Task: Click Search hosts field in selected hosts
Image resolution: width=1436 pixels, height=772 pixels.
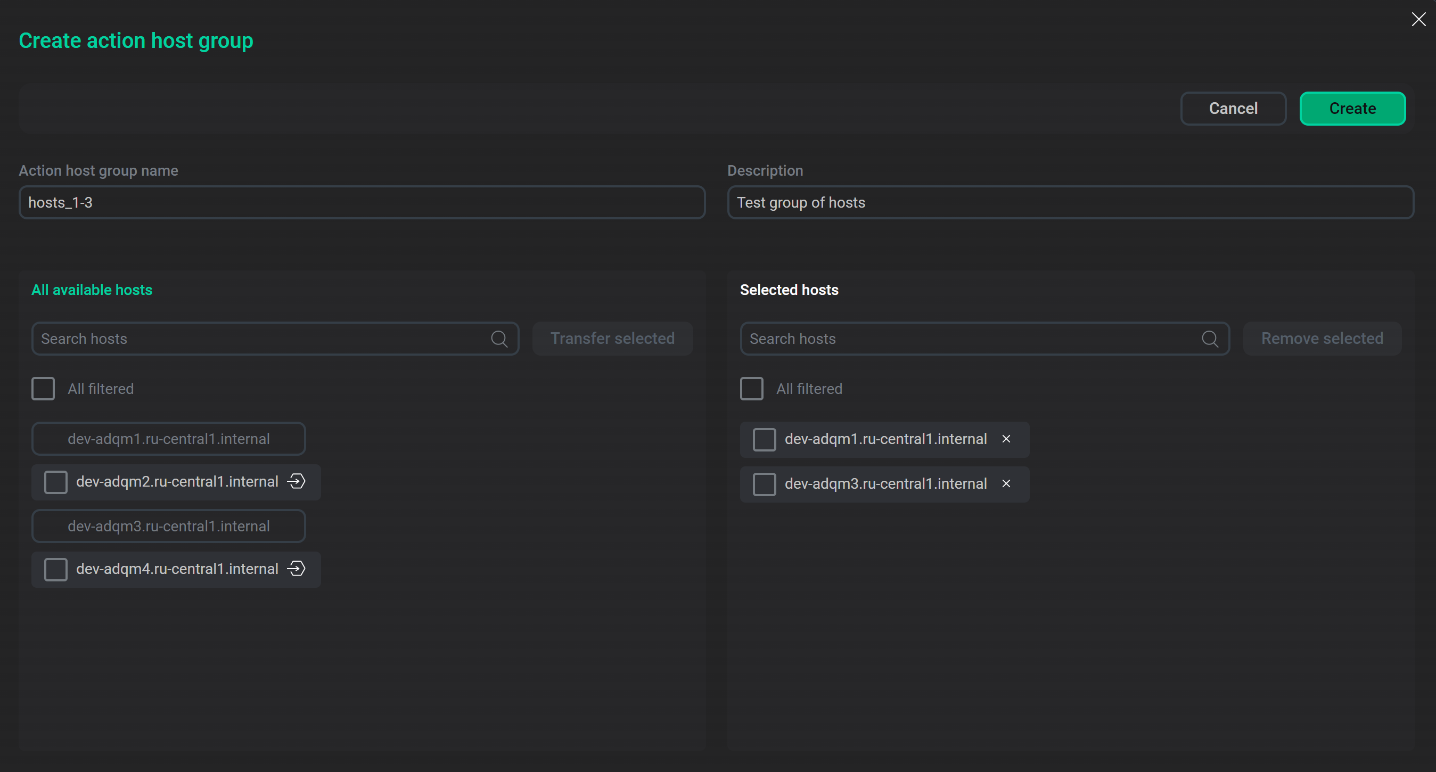Action: (985, 338)
